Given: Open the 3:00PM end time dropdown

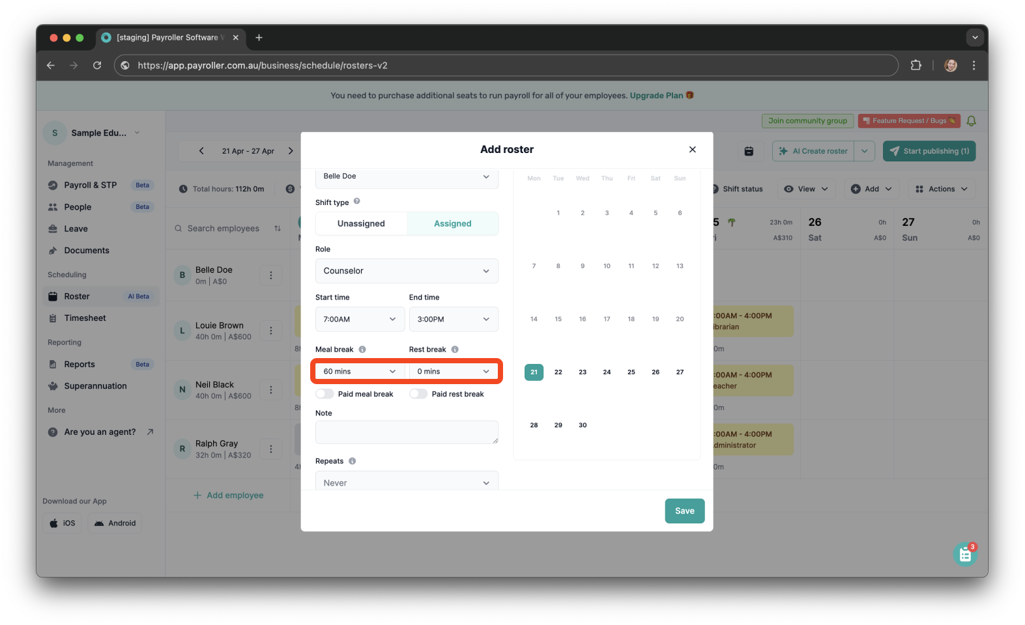Looking at the screenshot, I should click(x=454, y=319).
